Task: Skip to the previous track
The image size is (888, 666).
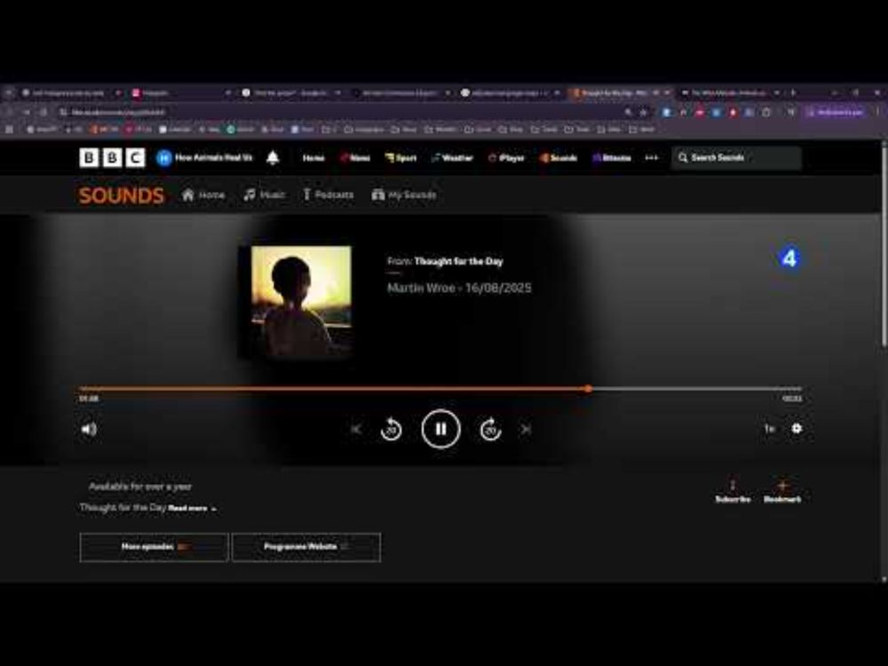Action: (x=356, y=429)
